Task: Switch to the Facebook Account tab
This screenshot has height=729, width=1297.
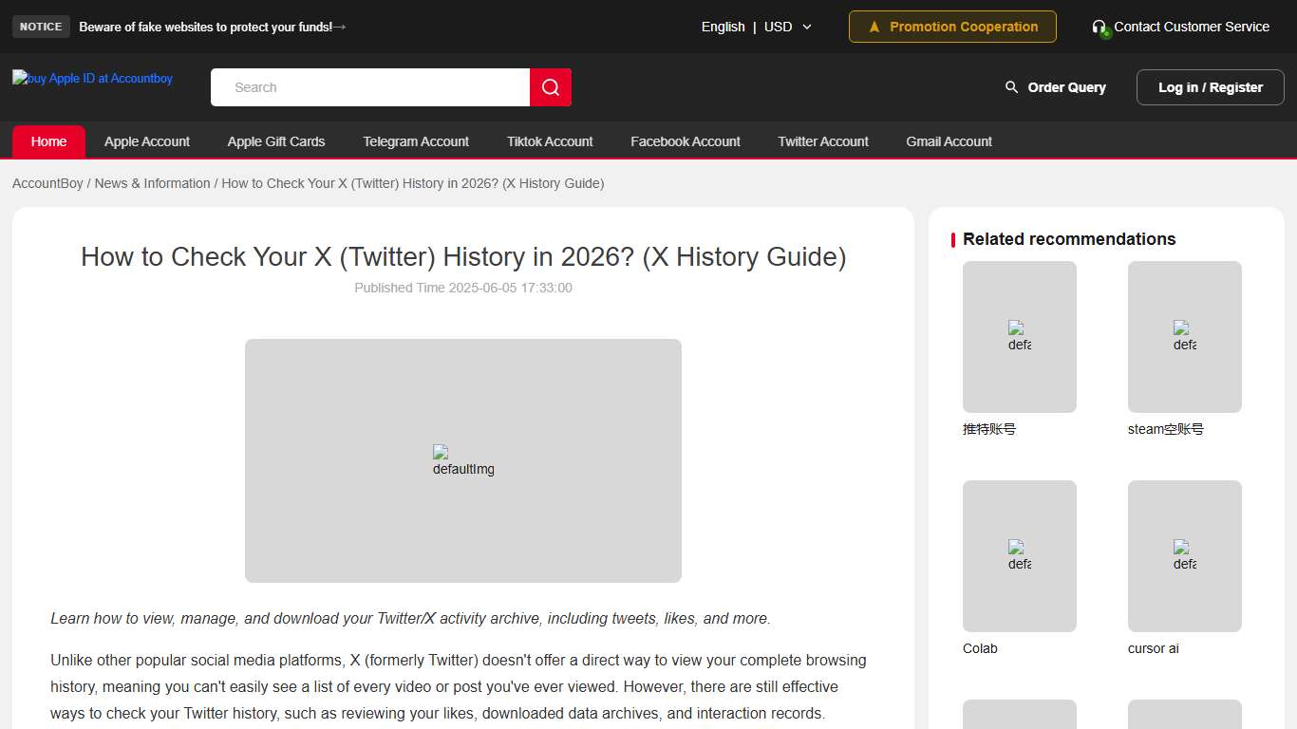Action: point(685,140)
